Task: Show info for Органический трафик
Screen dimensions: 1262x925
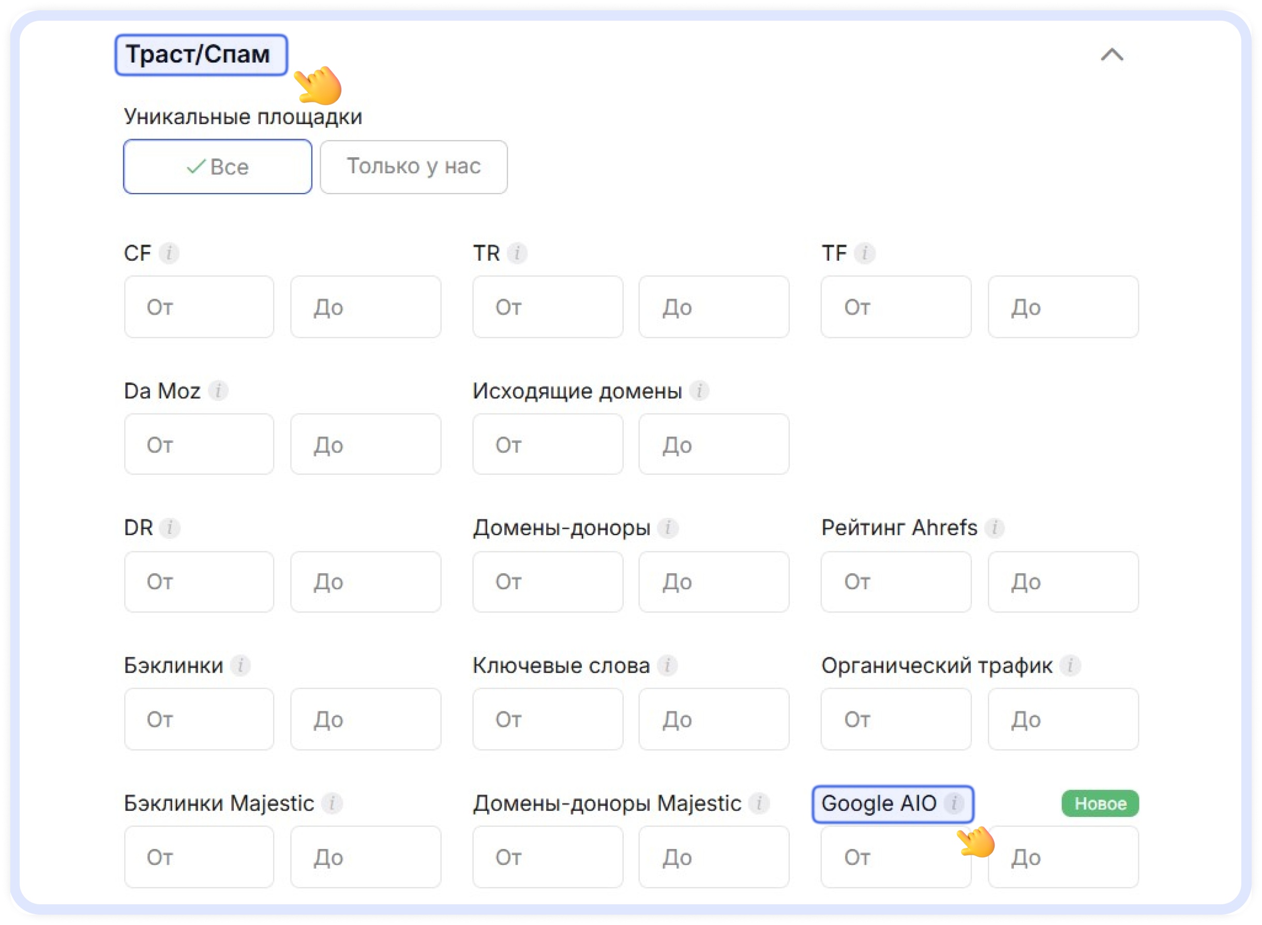Action: (x=1070, y=665)
